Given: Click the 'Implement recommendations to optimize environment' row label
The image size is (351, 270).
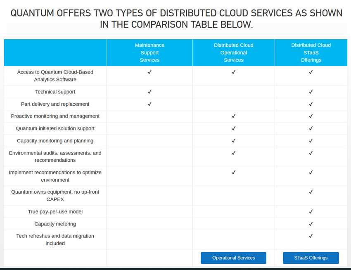Looking at the screenshot, I should point(55,176).
